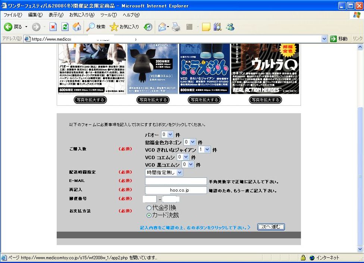Select the 代金引換 payment radio button
This screenshot has height=263, width=364.
pos(149,208)
